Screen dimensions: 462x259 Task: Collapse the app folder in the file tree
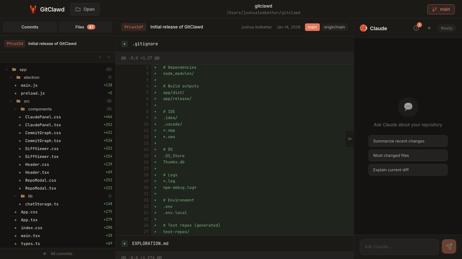(x=6, y=69)
